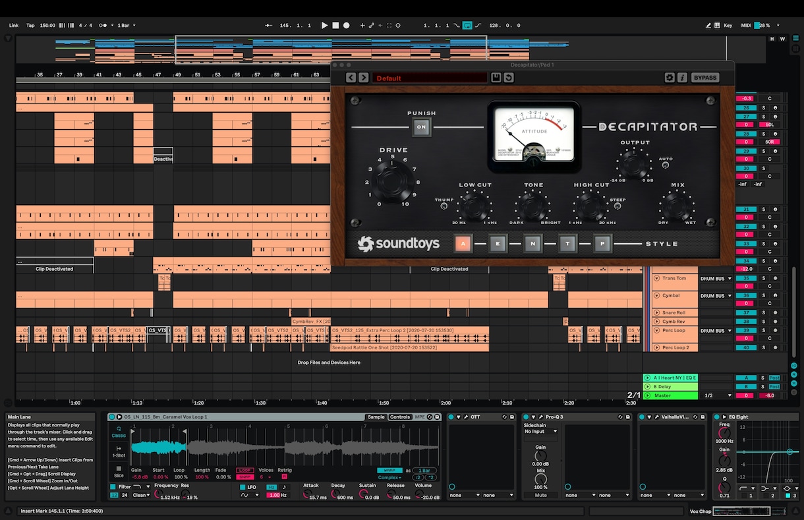
Task: Click the Link button
Action: tap(14, 26)
